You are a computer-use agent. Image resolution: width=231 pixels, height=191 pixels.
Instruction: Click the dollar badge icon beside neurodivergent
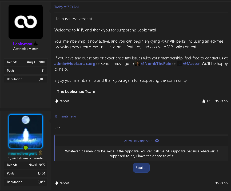click(x=41, y=153)
